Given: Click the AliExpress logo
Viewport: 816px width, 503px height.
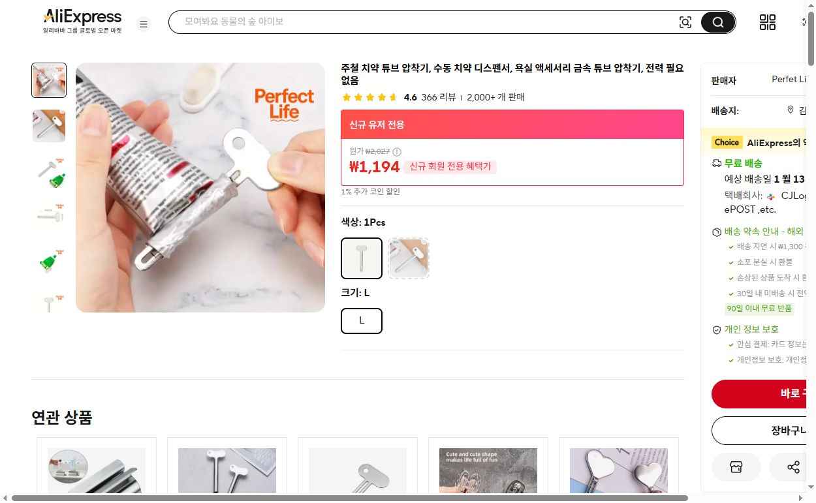Looking at the screenshot, I should click(82, 16).
